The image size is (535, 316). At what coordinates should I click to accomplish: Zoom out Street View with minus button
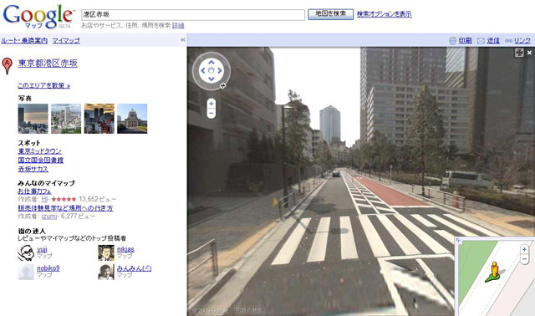[211, 114]
